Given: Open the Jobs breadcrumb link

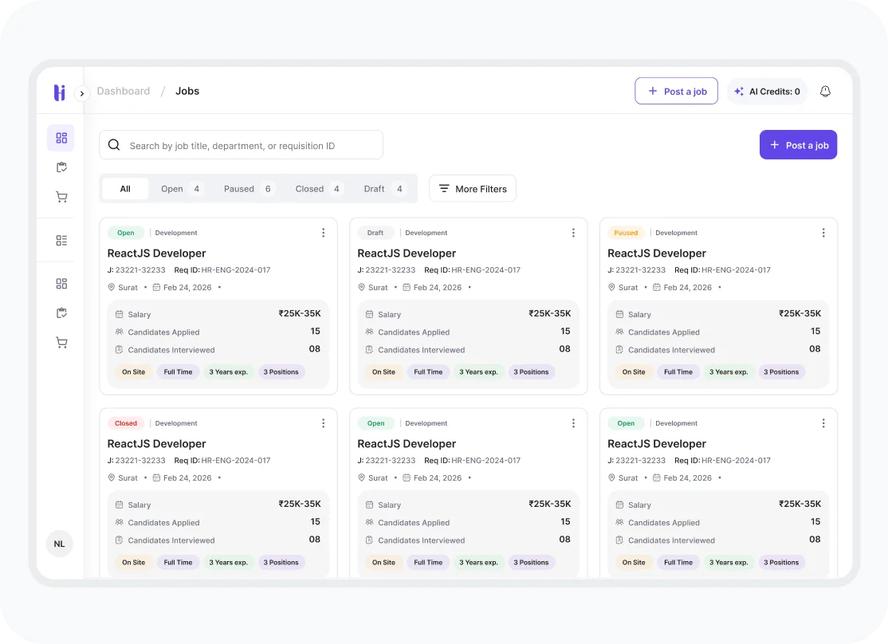Looking at the screenshot, I should click(187, 91).
